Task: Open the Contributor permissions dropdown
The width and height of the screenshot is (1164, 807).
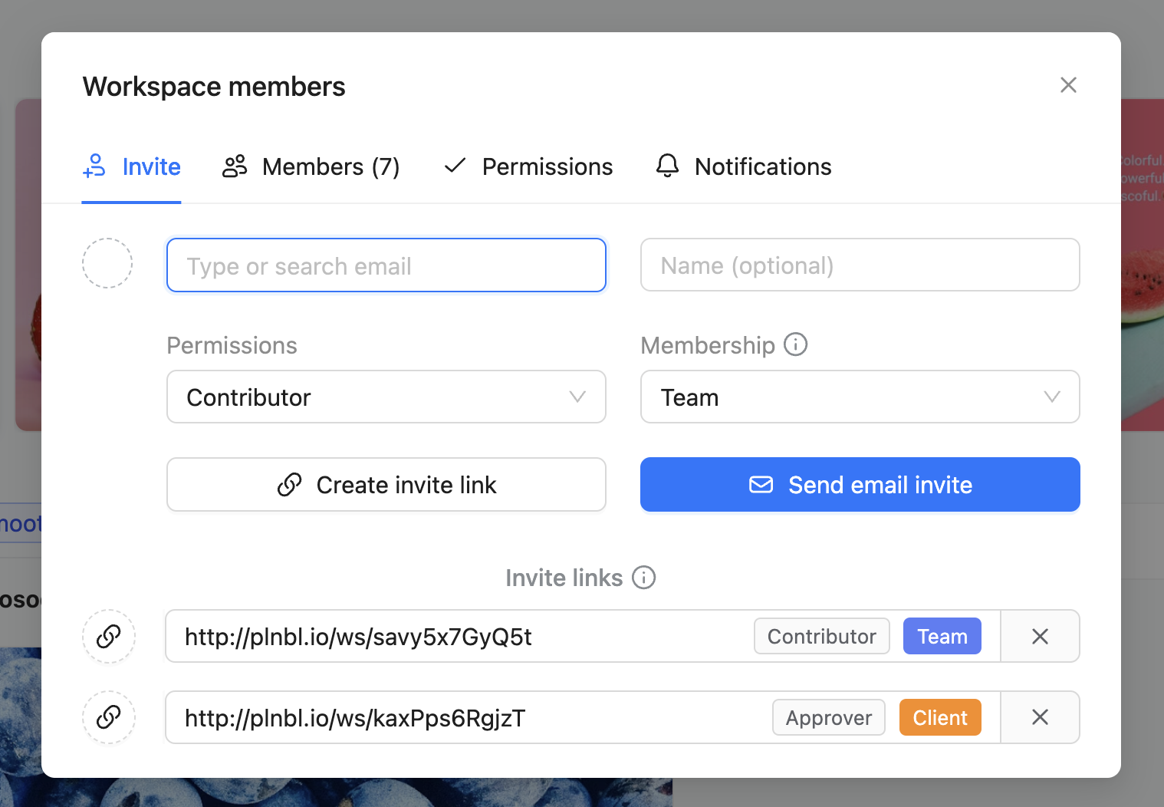Action: 386,397
